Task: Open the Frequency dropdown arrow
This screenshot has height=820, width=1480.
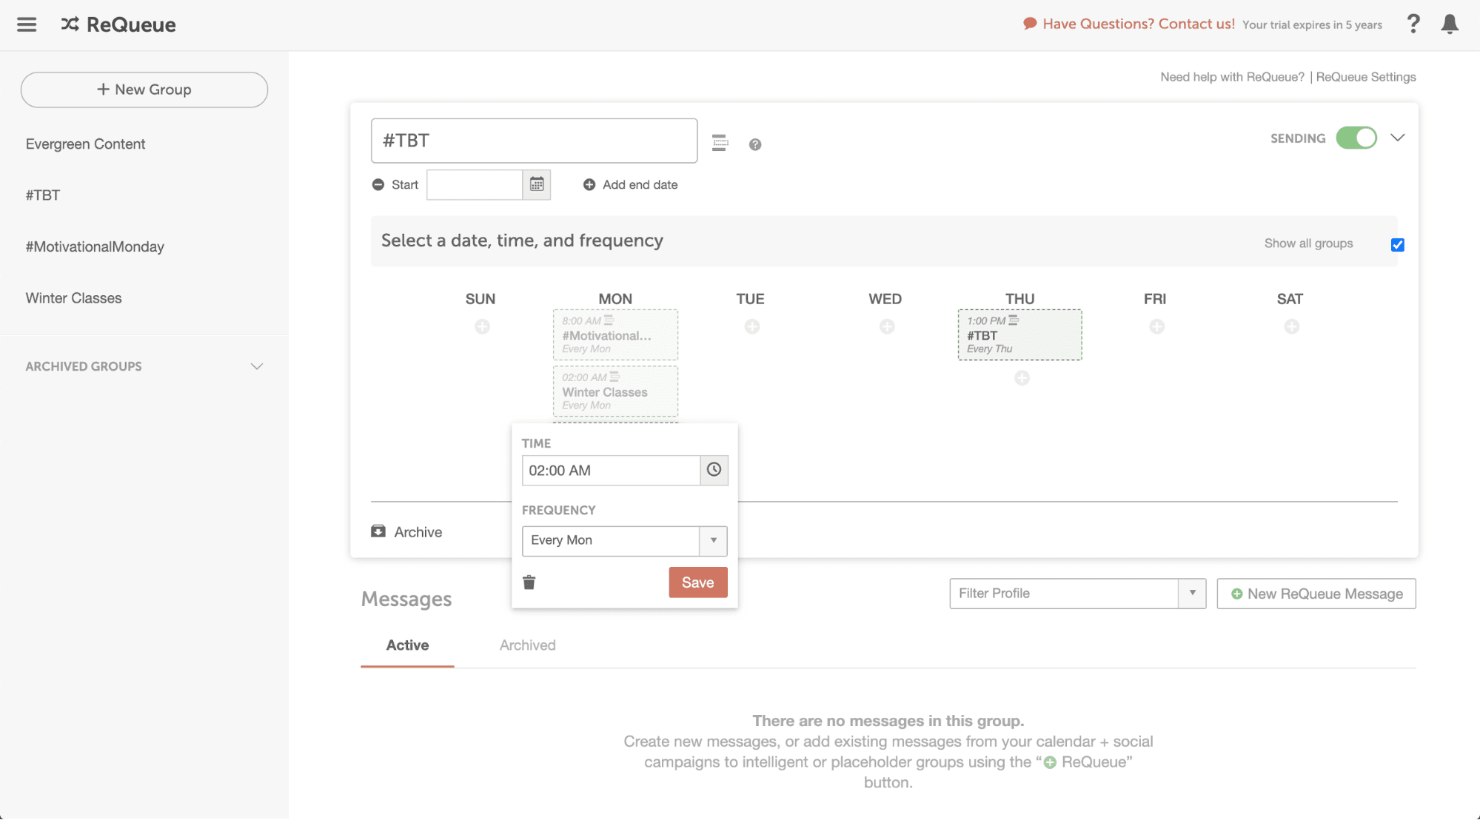Action: pyautogui.click(x=713, y=540)
